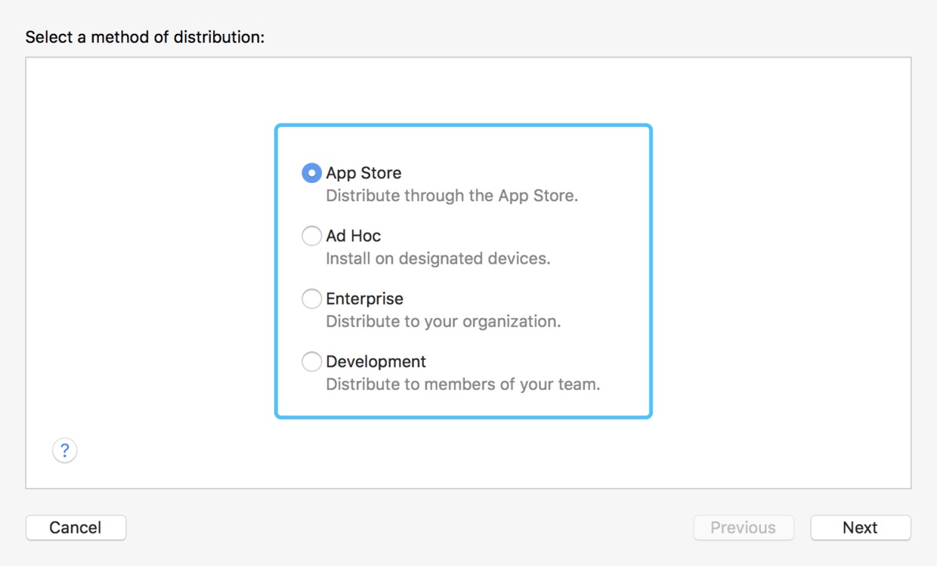Click the "Development" option label

(376, 361)
